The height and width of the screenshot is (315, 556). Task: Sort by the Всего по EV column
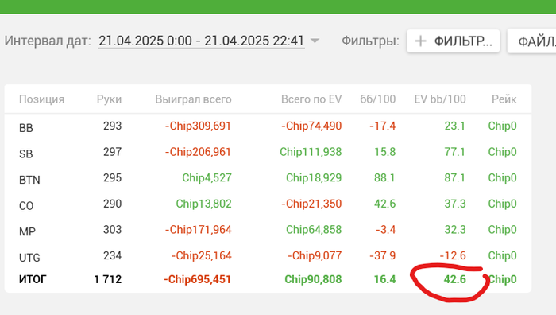pyautogui.click(x=311, y=99)
